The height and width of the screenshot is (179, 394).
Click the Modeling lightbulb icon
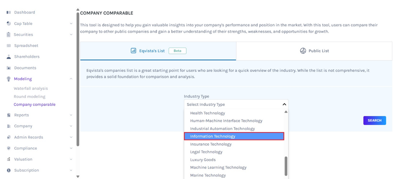tap(9, 79)
